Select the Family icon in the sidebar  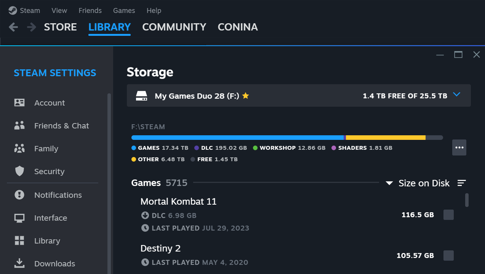[19, 149]
